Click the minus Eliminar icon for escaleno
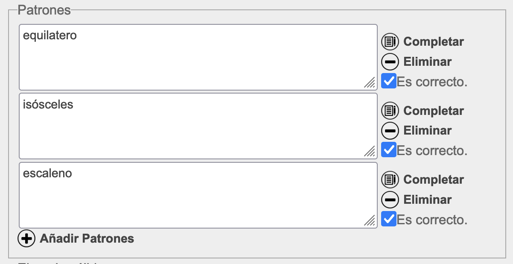Viewport: 513px width, 264px height. pos(390,199)
